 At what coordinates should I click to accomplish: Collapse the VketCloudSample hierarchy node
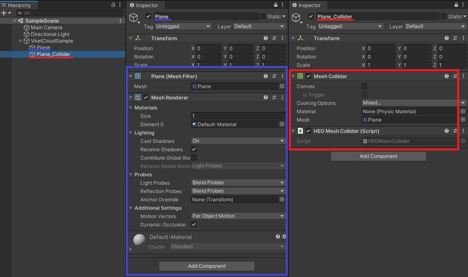[x=20, y=41]
